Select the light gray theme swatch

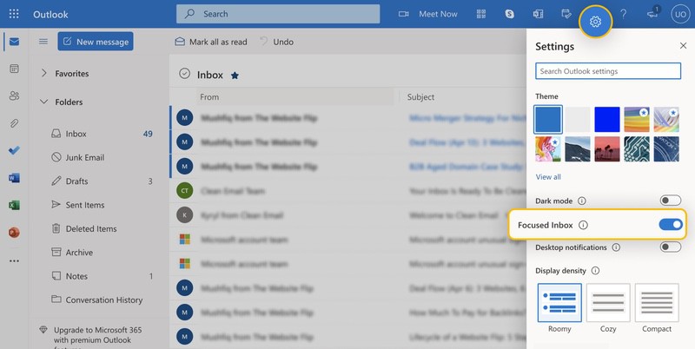[x=578, y=119]
